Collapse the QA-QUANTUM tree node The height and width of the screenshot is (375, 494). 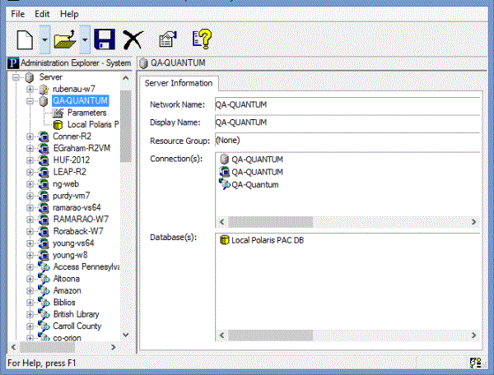(x=30, y=101)
